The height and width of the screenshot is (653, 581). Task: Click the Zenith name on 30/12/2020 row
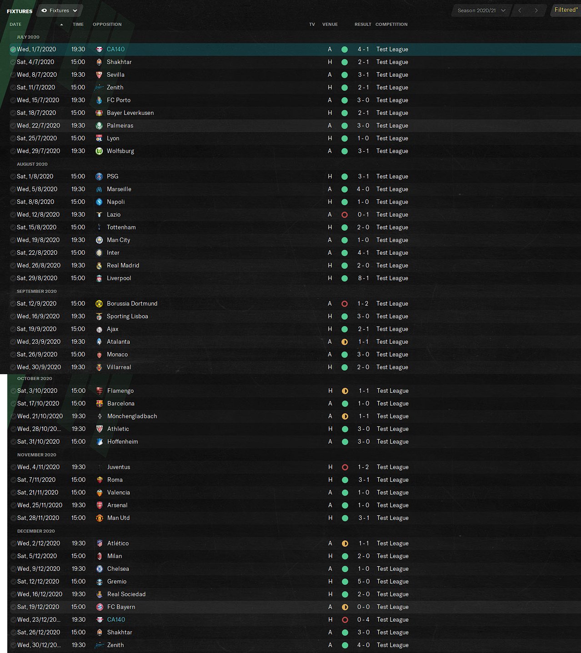click(115, 645)
